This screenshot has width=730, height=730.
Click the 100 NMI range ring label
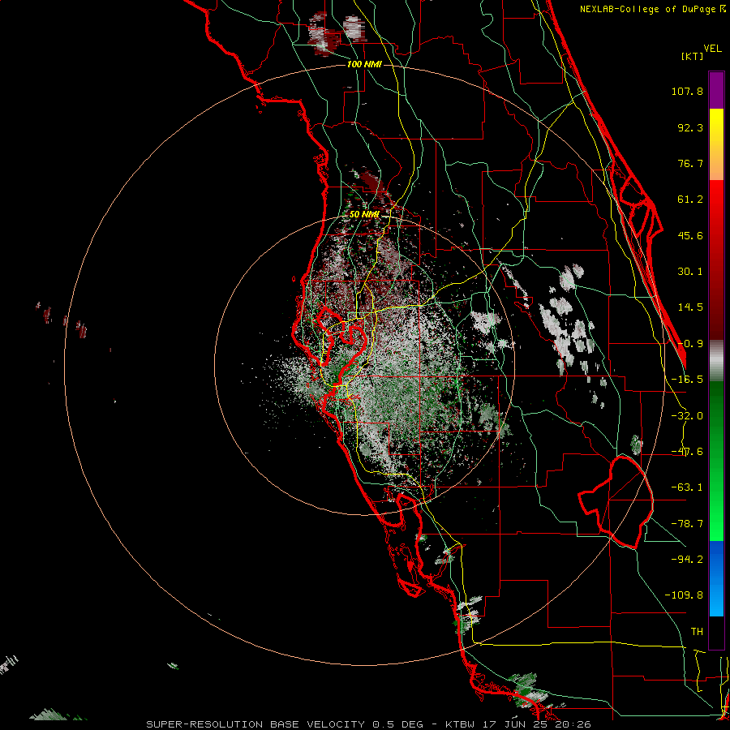pyautogui.click(x=364, y=64)
